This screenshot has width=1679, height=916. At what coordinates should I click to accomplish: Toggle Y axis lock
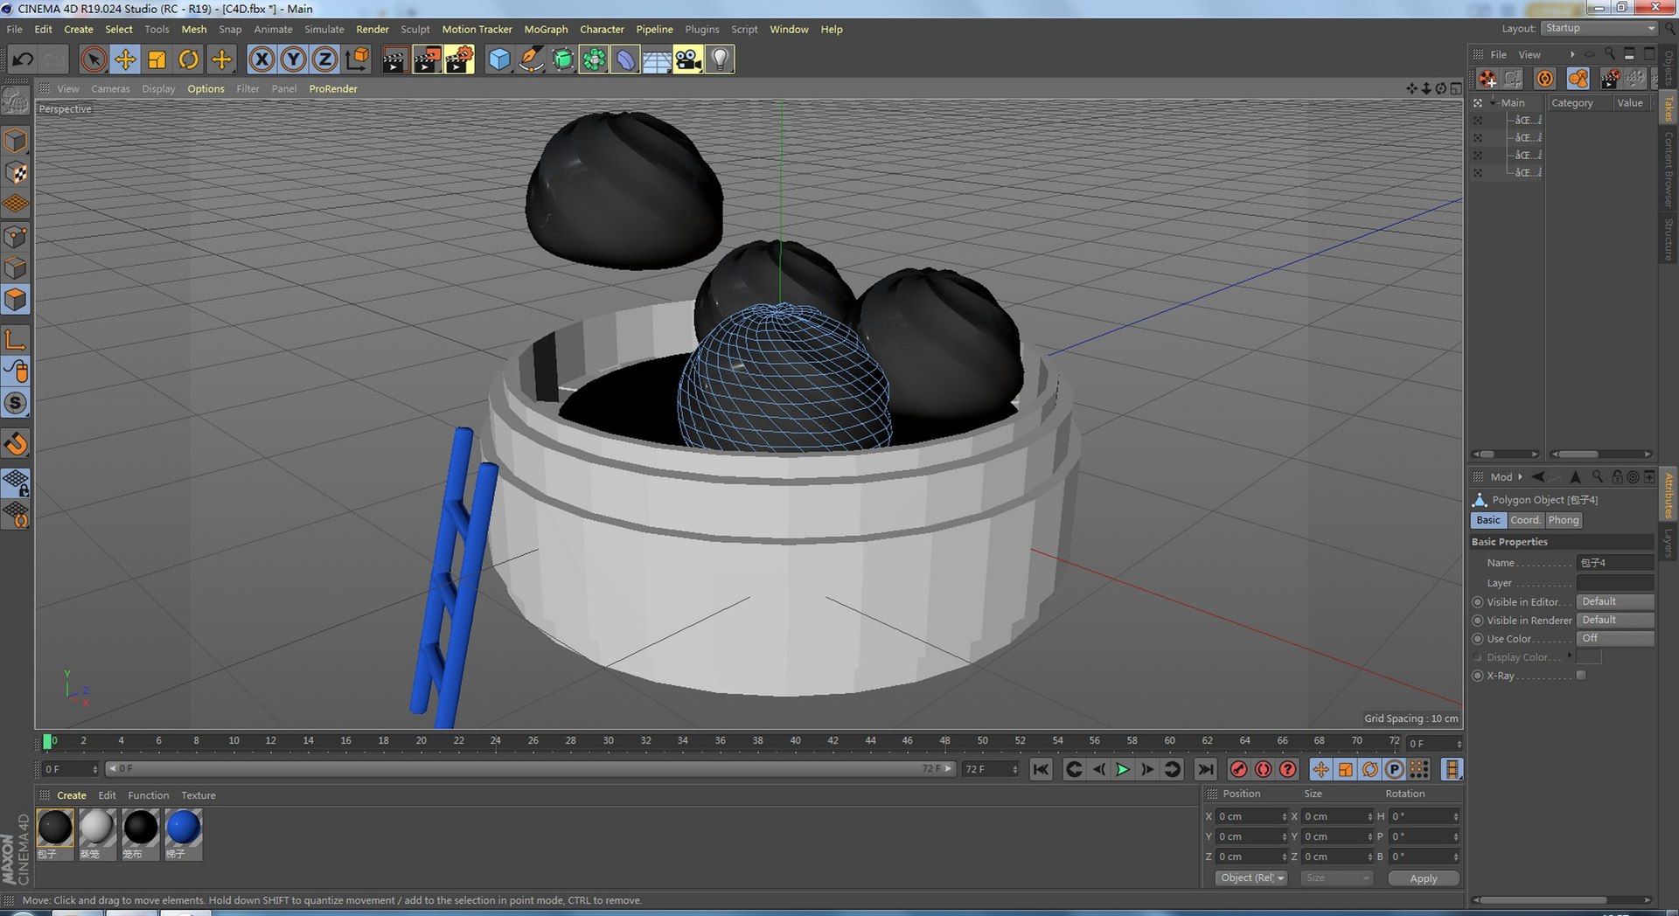[x=293, y=59]
